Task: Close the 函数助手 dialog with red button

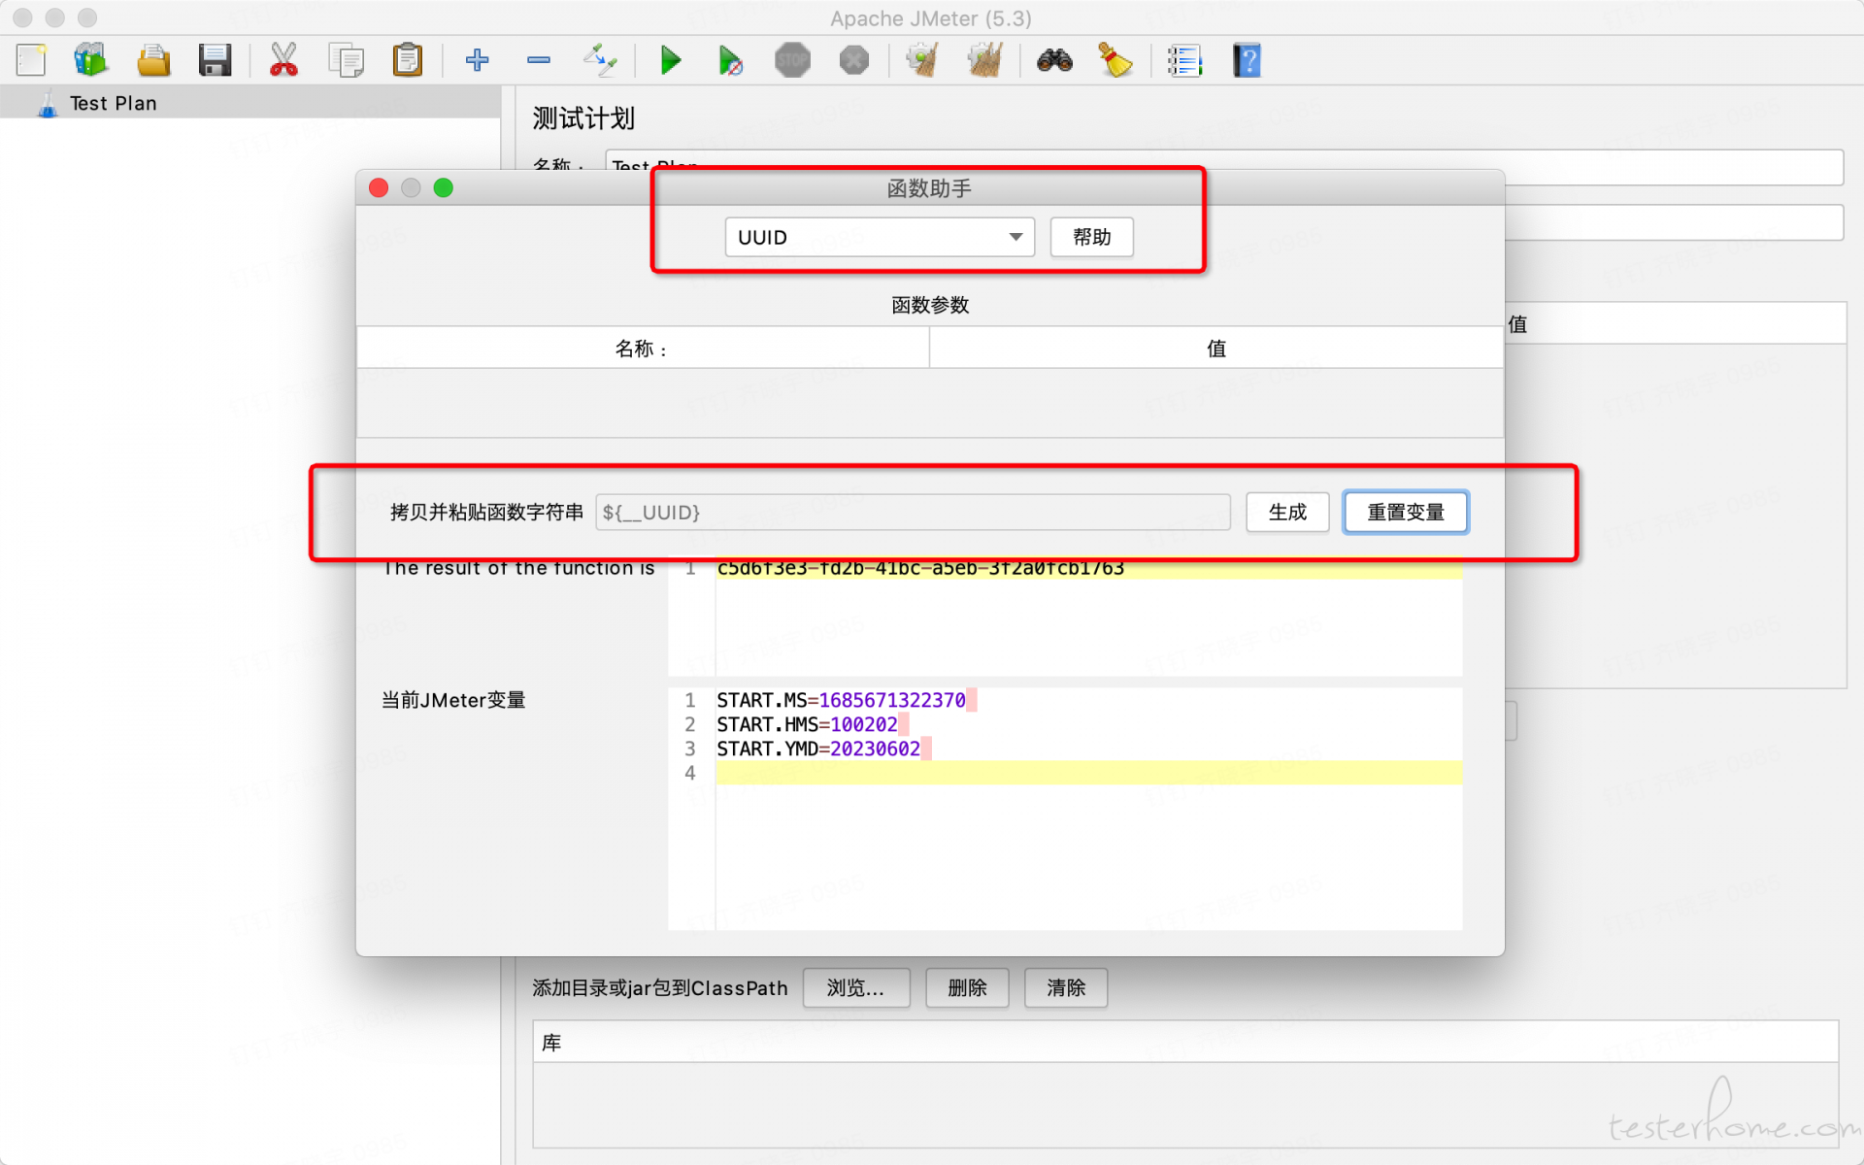Action: point(379,187)
